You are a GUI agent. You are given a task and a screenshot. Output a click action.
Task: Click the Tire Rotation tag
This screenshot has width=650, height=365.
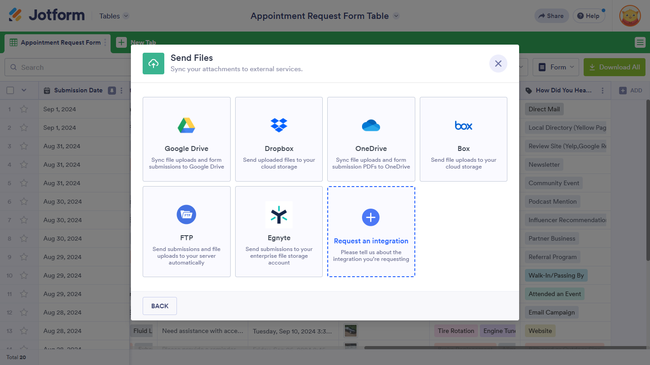tap(456, 331)
